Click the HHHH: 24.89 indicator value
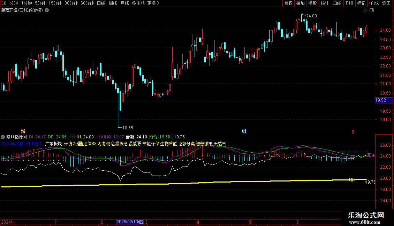394x226 pixels. 81,137
